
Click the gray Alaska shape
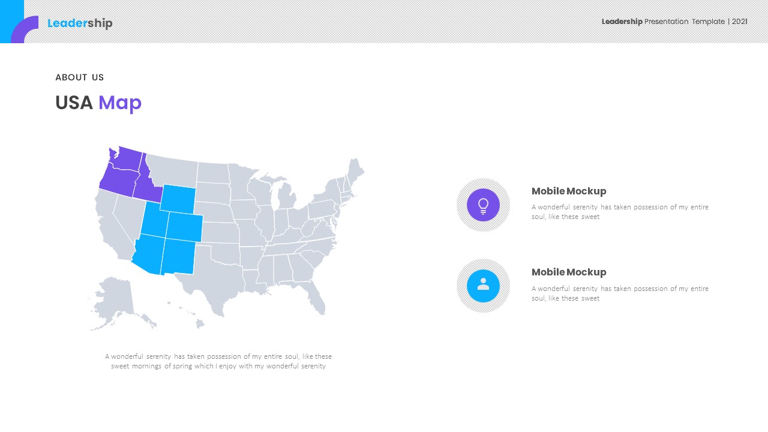[x=114, y=297]
